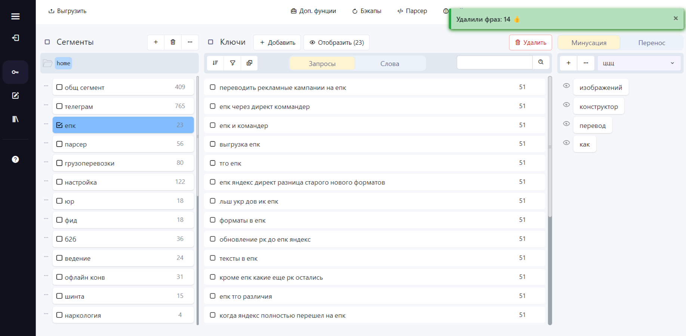The height and width of the screenshot is (336, 686).
Task: Click the red Удалить button
Action: (x=530, y=43)
